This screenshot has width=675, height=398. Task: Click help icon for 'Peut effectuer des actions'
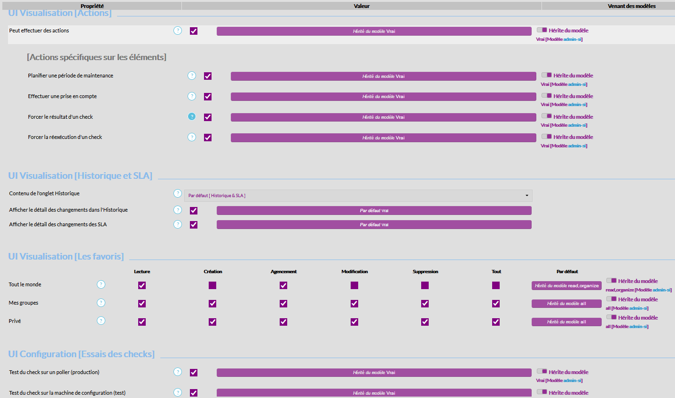tap(178, 31)
